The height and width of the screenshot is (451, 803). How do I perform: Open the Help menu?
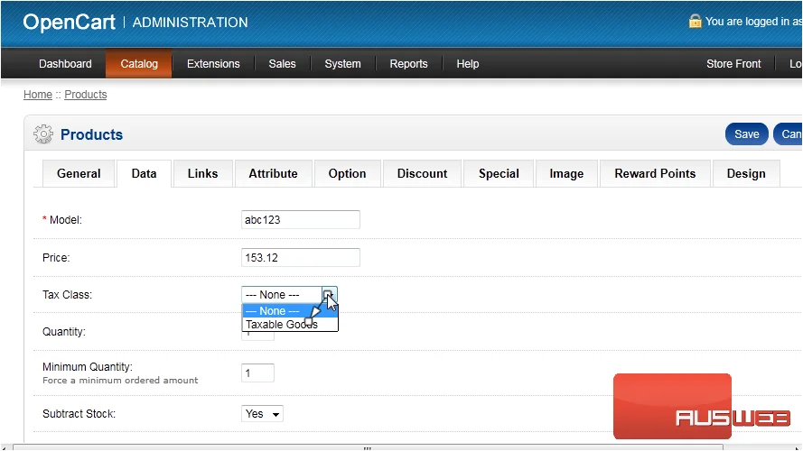468,64
